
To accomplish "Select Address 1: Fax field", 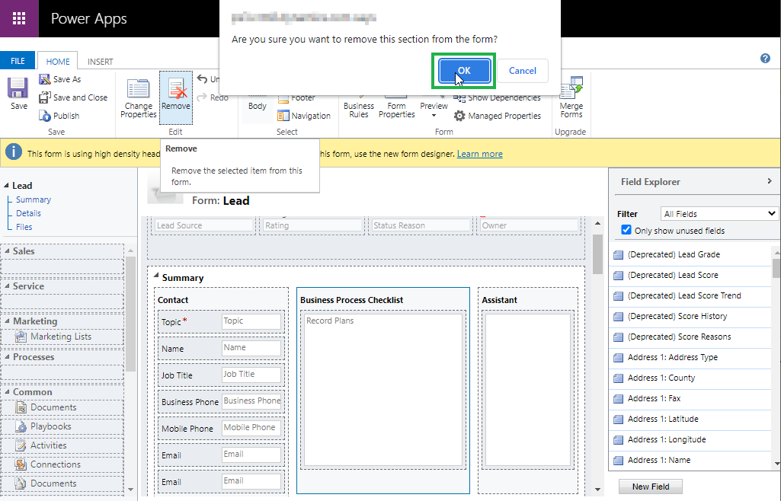I will pos(690,398).
